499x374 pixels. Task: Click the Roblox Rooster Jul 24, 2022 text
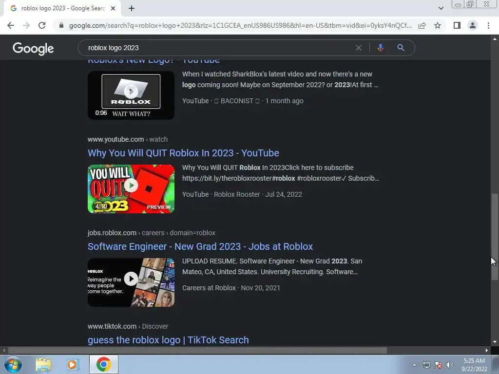[258, 194]
